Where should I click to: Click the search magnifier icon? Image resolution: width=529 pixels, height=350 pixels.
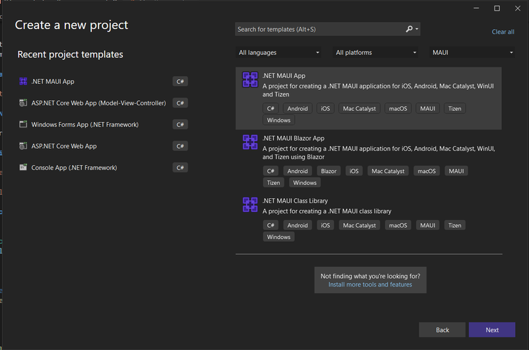pyautogui.click(x=409, y=29)
